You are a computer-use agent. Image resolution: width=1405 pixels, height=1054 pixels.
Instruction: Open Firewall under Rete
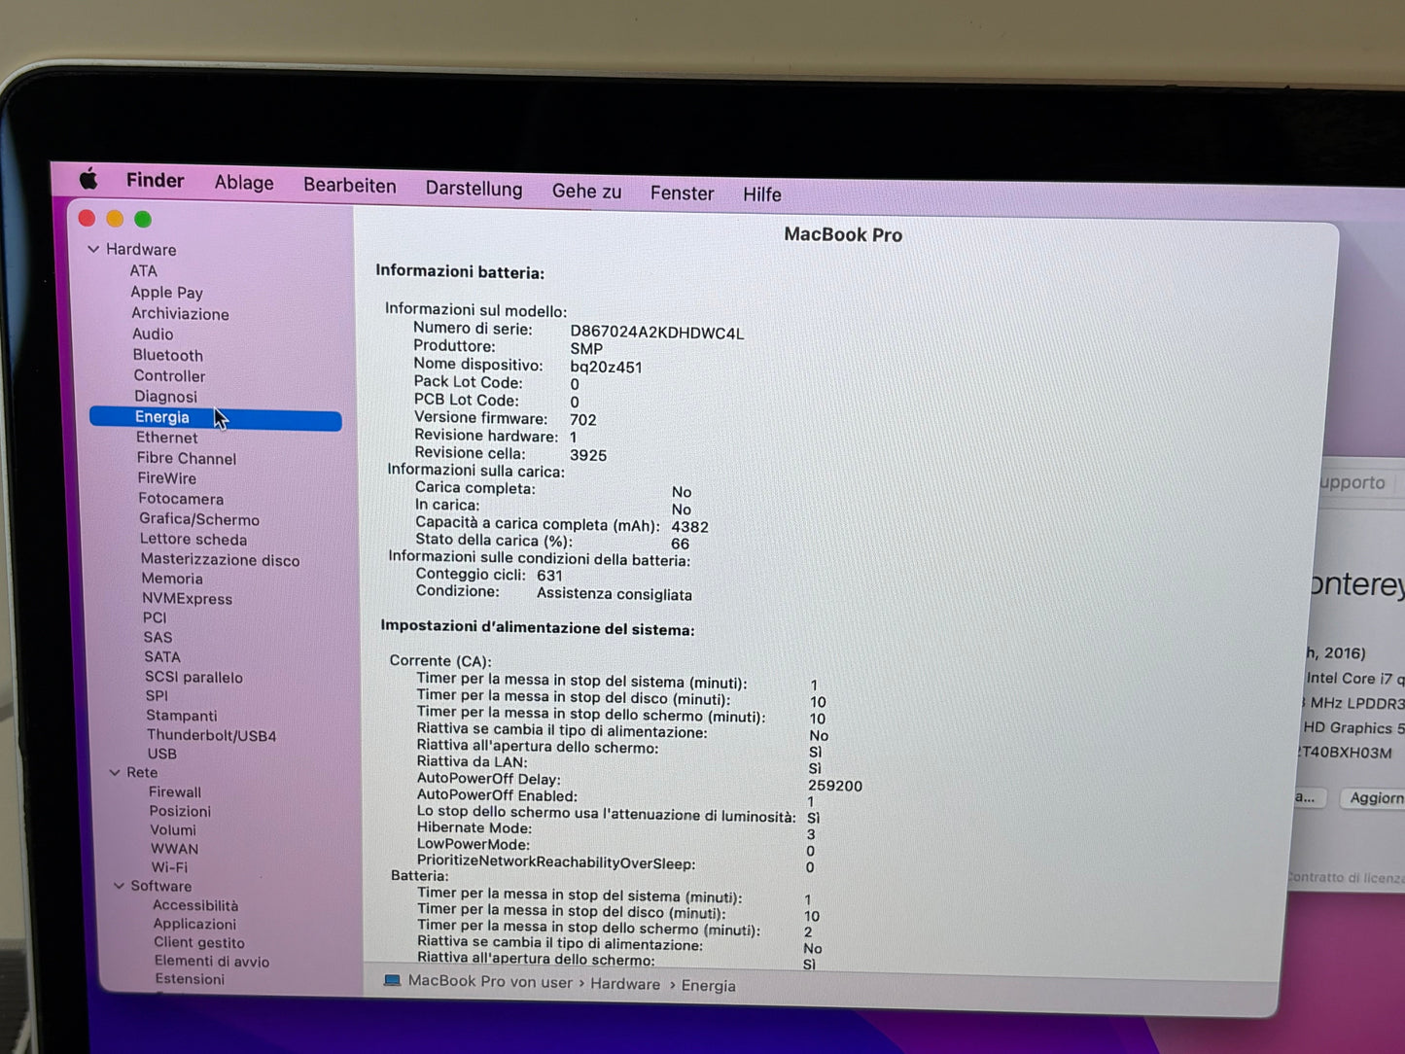pyautogui.click(x=175, y=792)
